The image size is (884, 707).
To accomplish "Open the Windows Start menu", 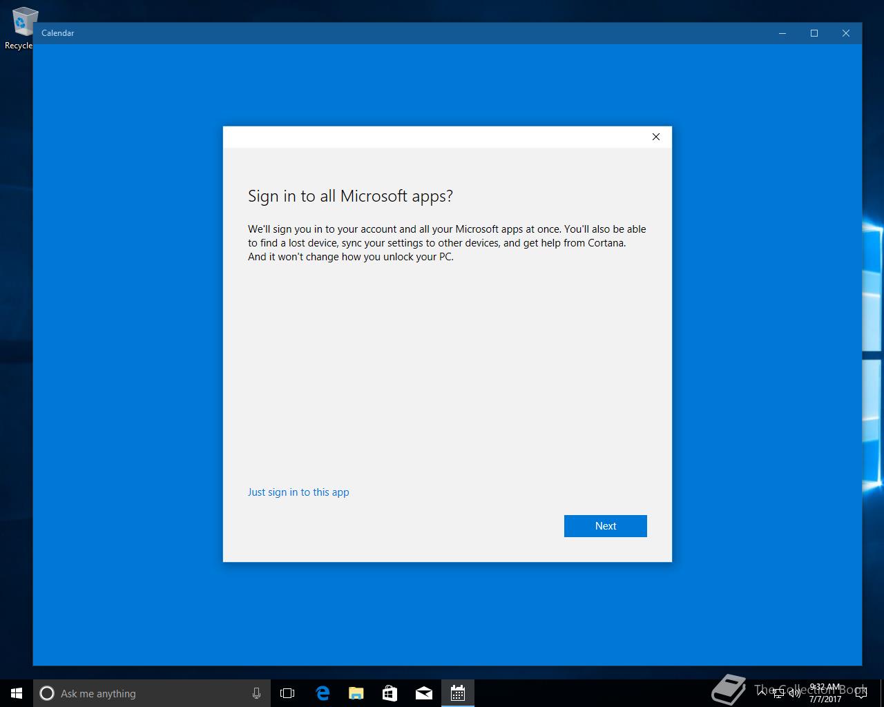I will click(17, 693).
